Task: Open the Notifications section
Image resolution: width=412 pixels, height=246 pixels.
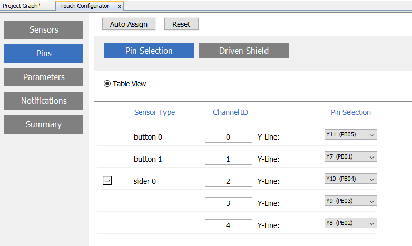Action: tap(44, 101)
